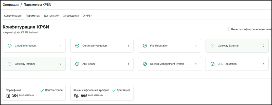
Task: Navigate to Операции in the breadcrumb
Action: (11, 5)
